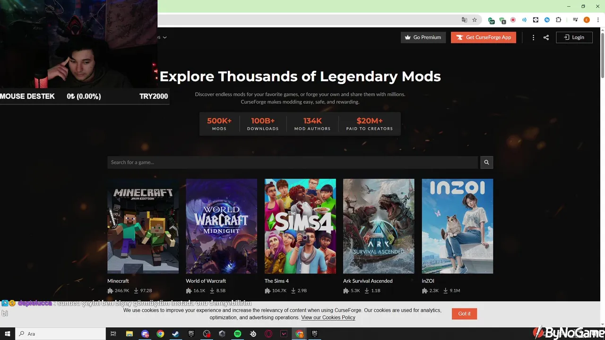
Task: Open Chrome media controls music icon
Action: (575, 20)
